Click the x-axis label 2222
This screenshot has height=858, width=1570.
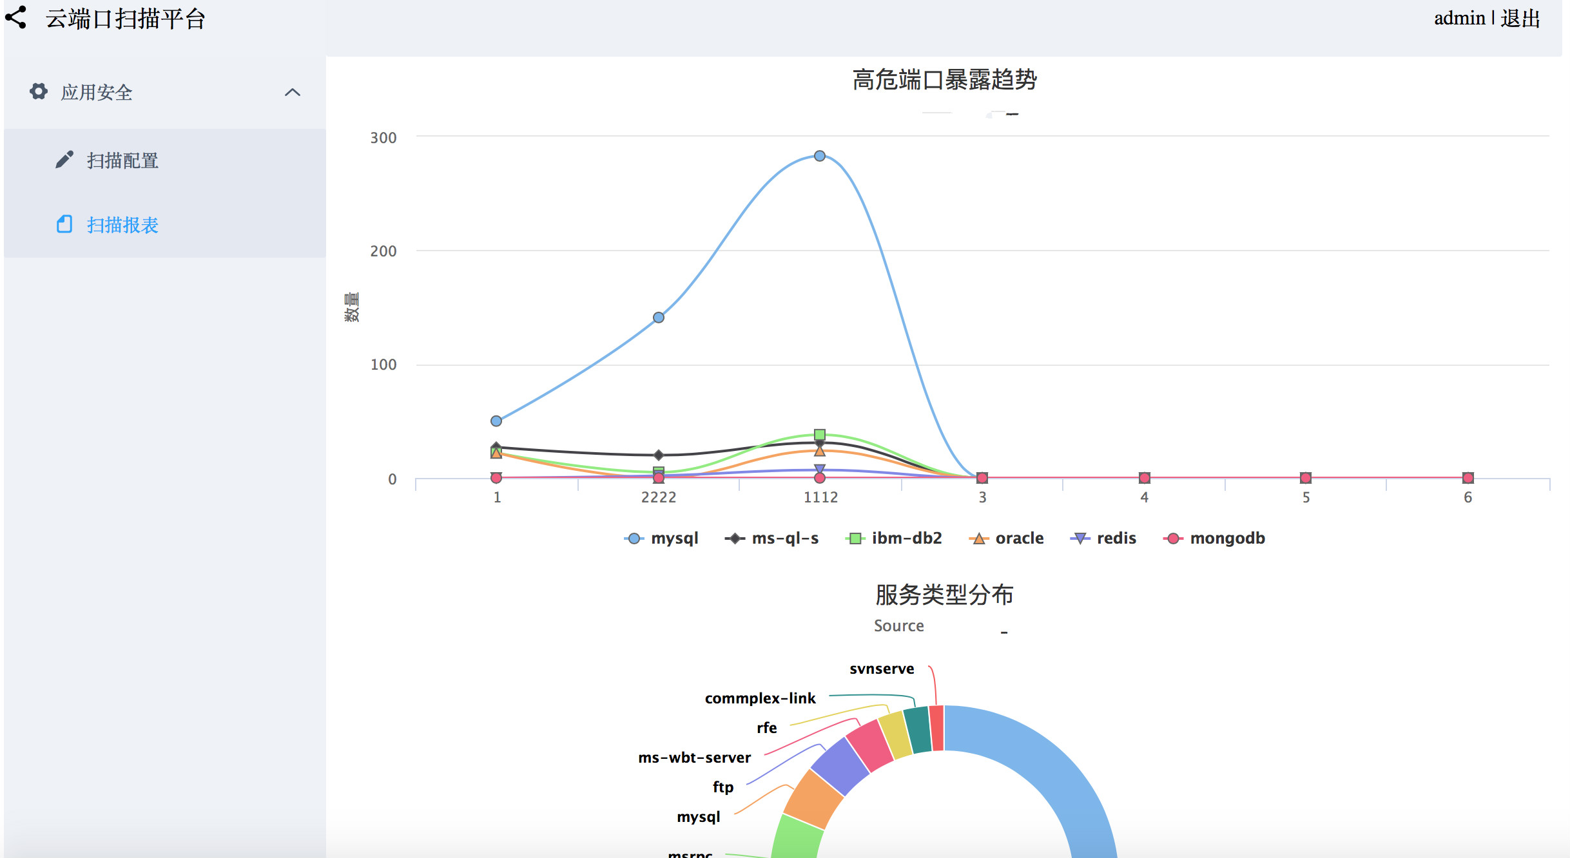click(659, 497)
